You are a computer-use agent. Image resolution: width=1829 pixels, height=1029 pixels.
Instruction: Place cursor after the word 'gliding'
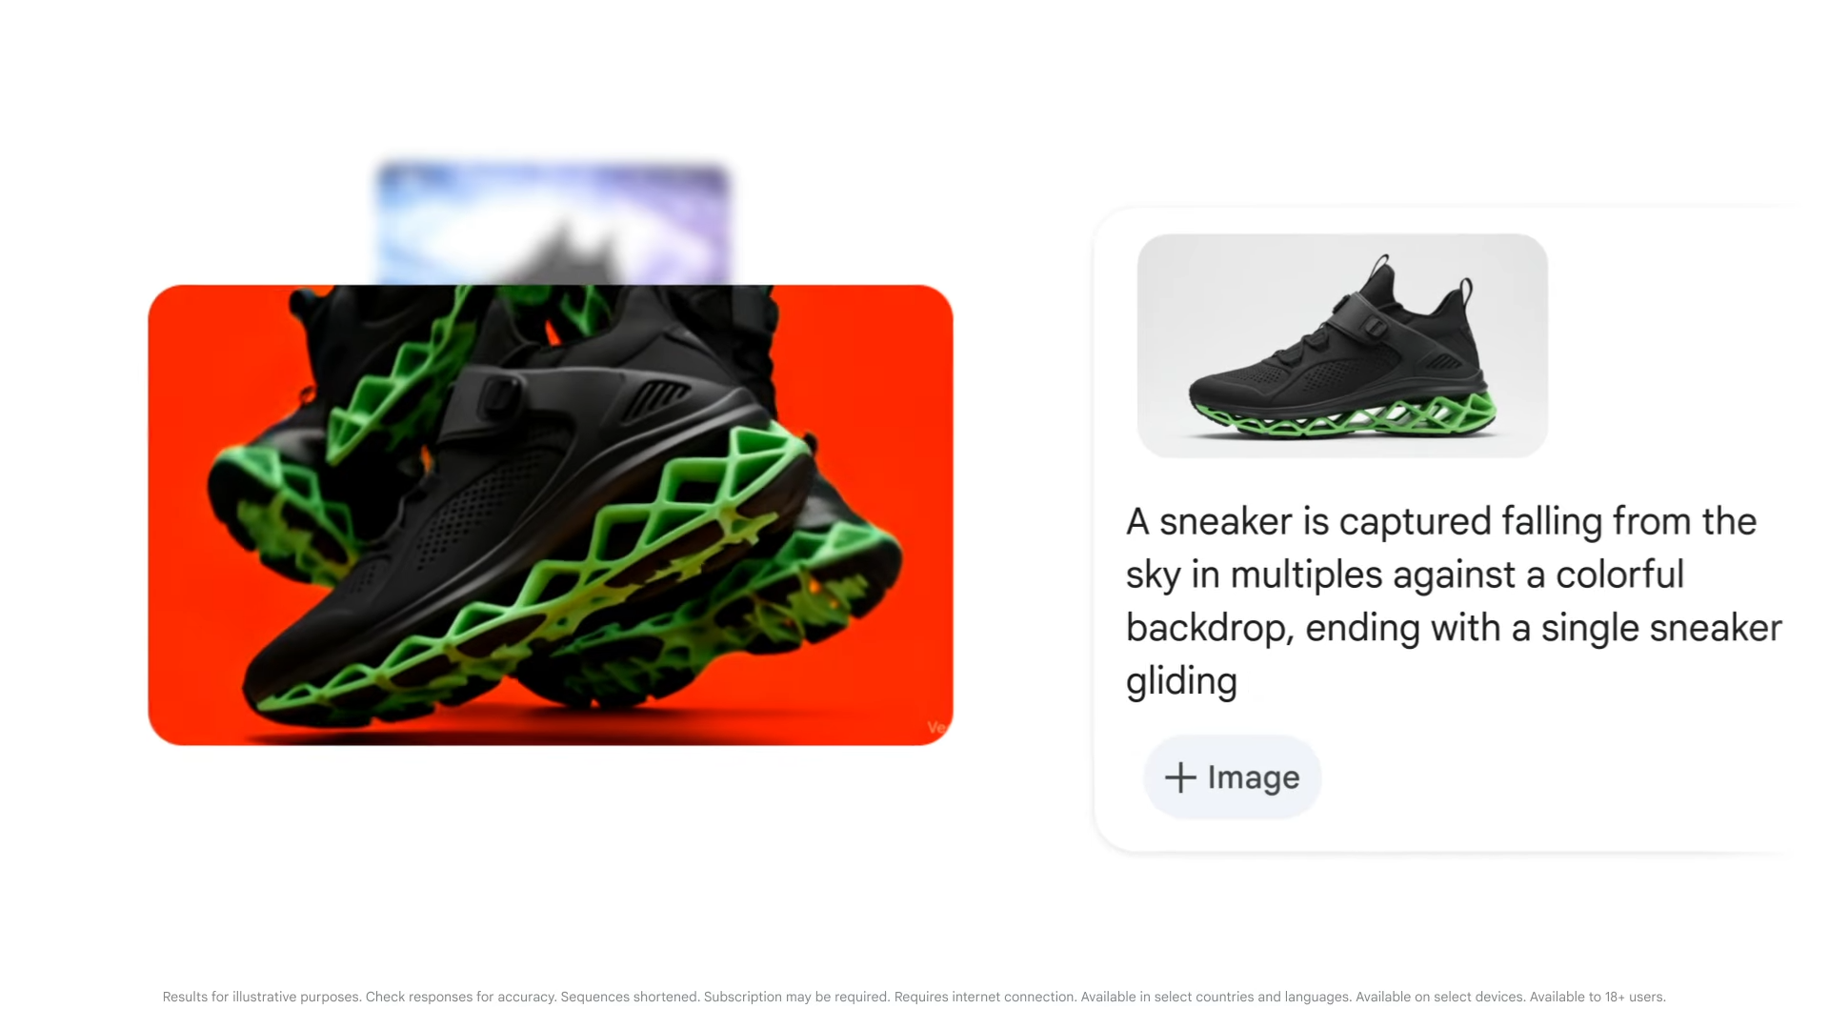tap(1239, 682)
